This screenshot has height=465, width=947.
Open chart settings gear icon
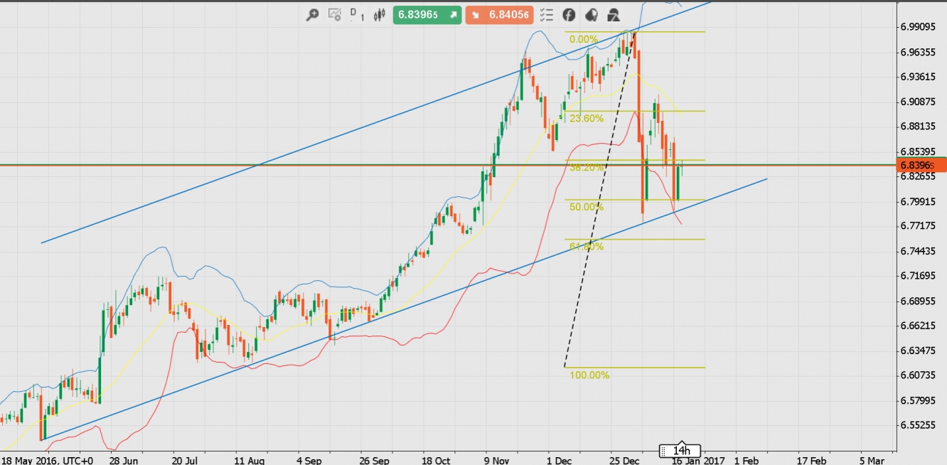(335, 15)
